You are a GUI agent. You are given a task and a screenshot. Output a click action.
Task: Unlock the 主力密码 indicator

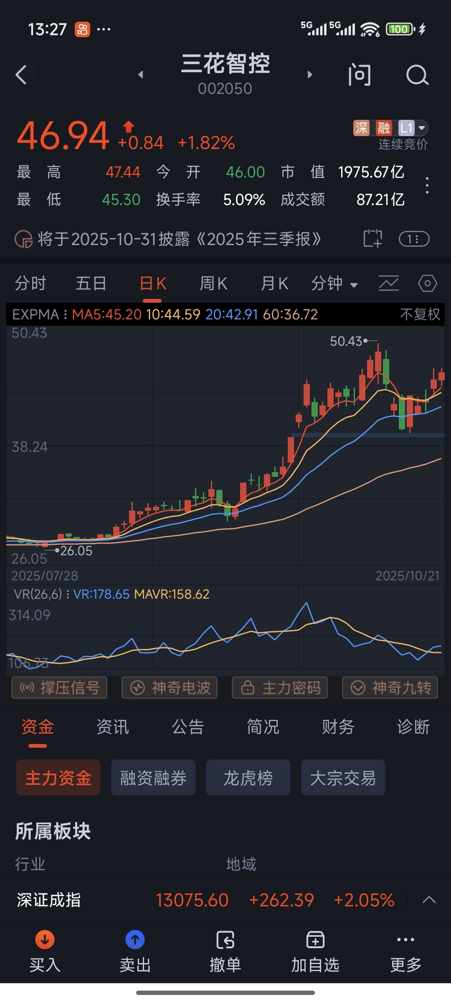point(280,688)
